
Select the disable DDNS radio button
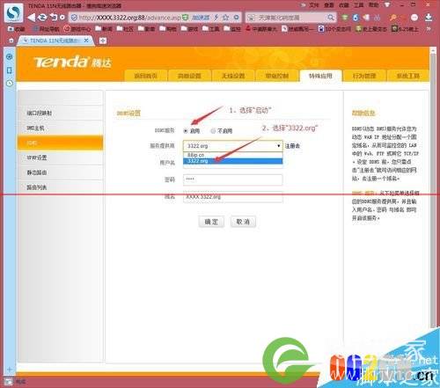pos(213,131)
